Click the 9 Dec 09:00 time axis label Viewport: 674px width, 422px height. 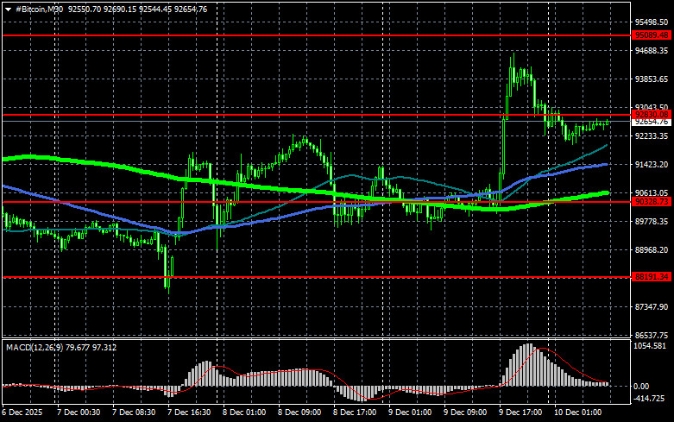(465, 413)
